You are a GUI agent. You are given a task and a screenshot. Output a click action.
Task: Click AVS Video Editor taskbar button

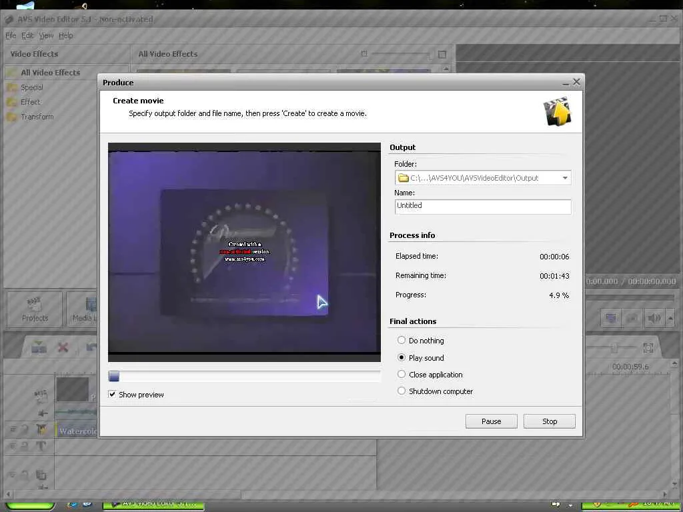pos(153,505)
